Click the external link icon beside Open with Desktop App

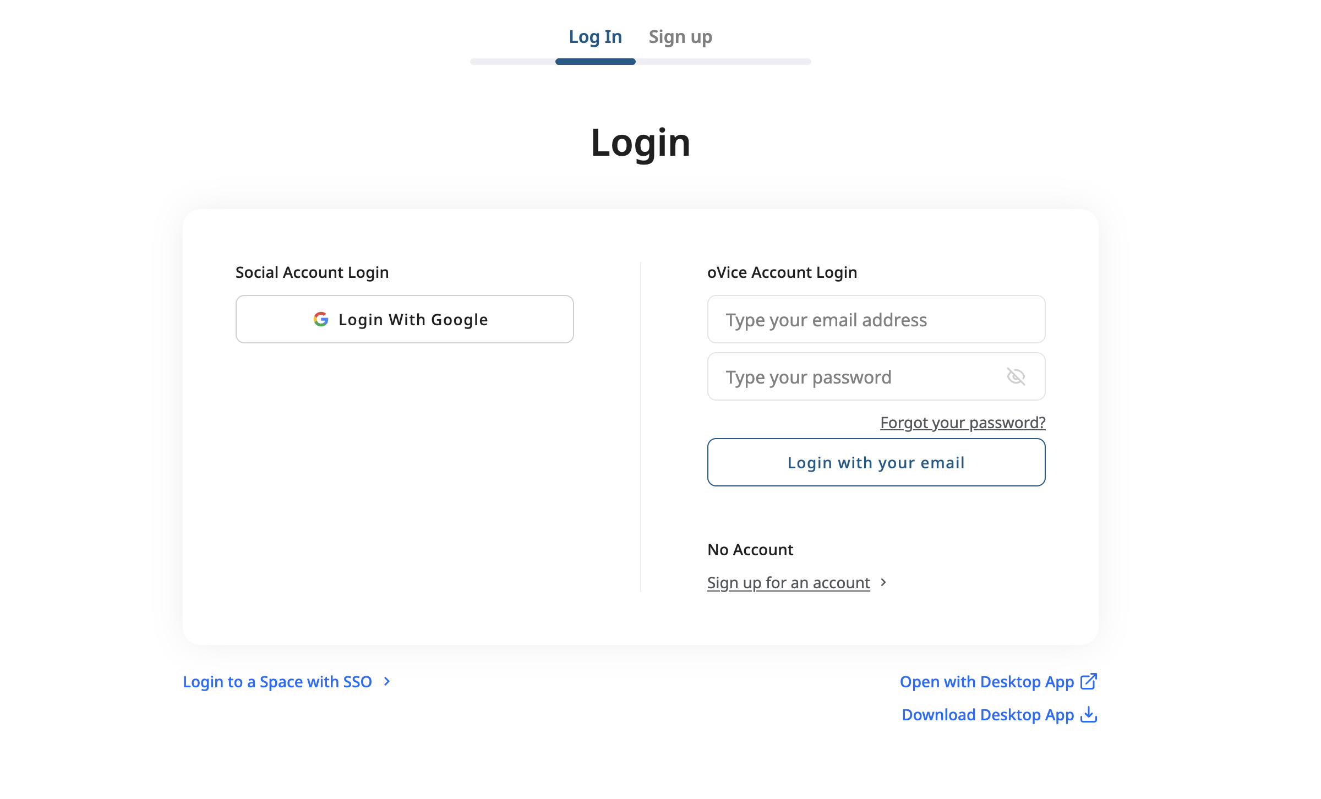tap(1088, 681)
